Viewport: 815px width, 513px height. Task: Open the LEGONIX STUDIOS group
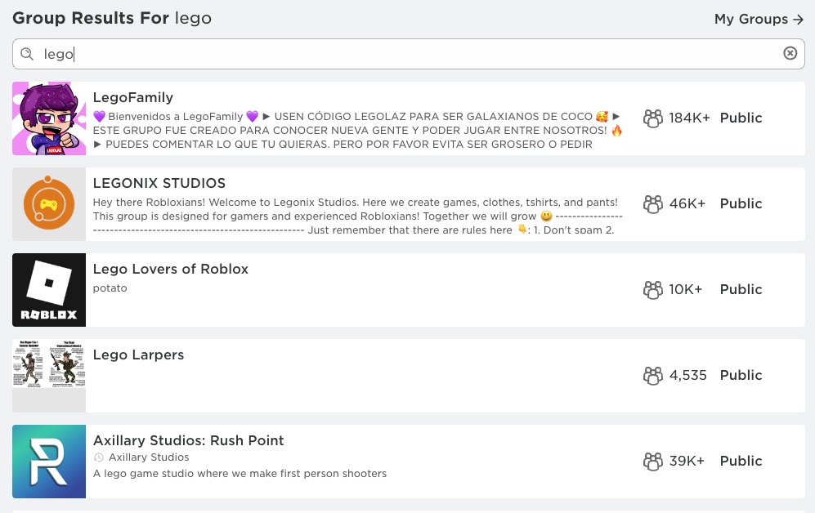click(159, 183)
